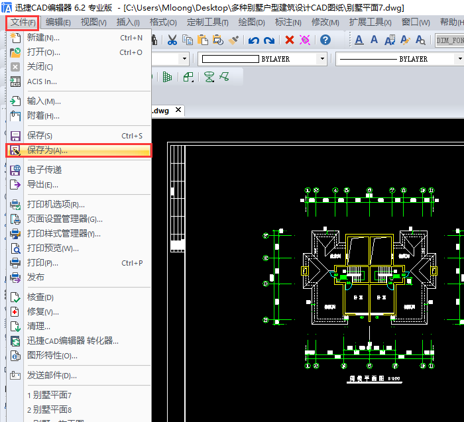464x422 pixels.
Task: Choose 输入(M)... import entry
Action: click(x=79, y=101)
